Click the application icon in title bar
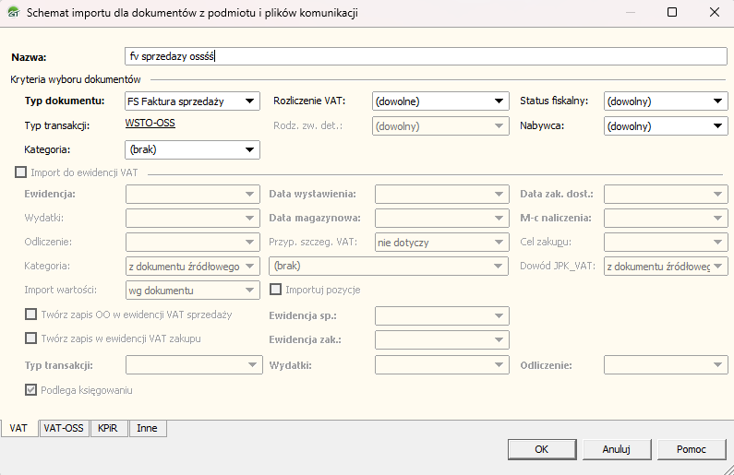This screenshot has height=475, width=734. tap(13, 13)
